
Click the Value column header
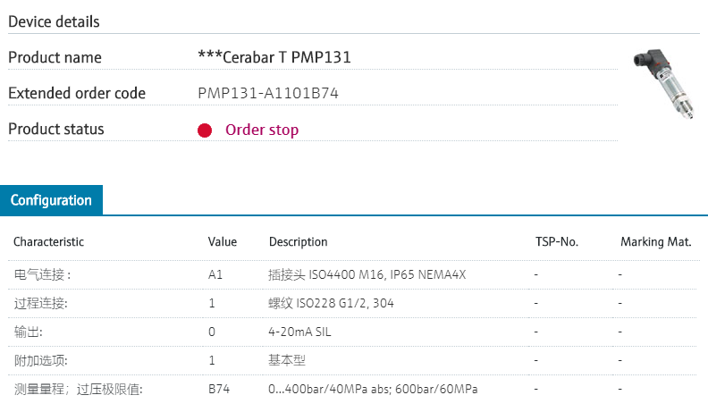click(x=223, y=242)
